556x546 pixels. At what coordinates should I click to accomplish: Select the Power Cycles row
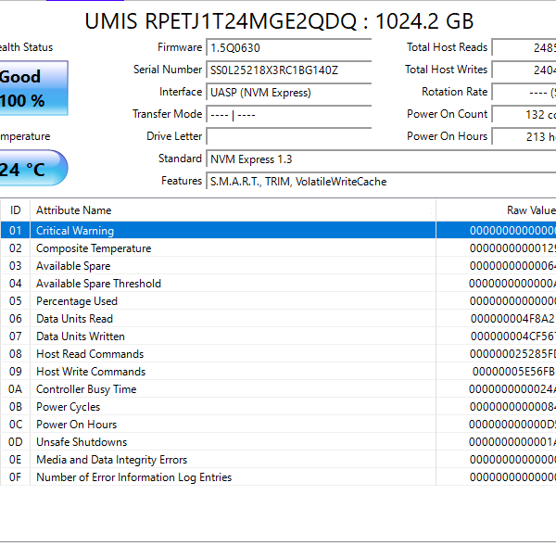tap(278, 407)
